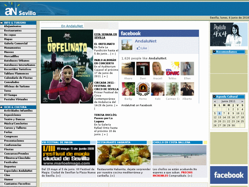The height and width of the screenshot is (187, 249).
Task: Open the VIII Festival de Magia banner image
Action: 69,155
